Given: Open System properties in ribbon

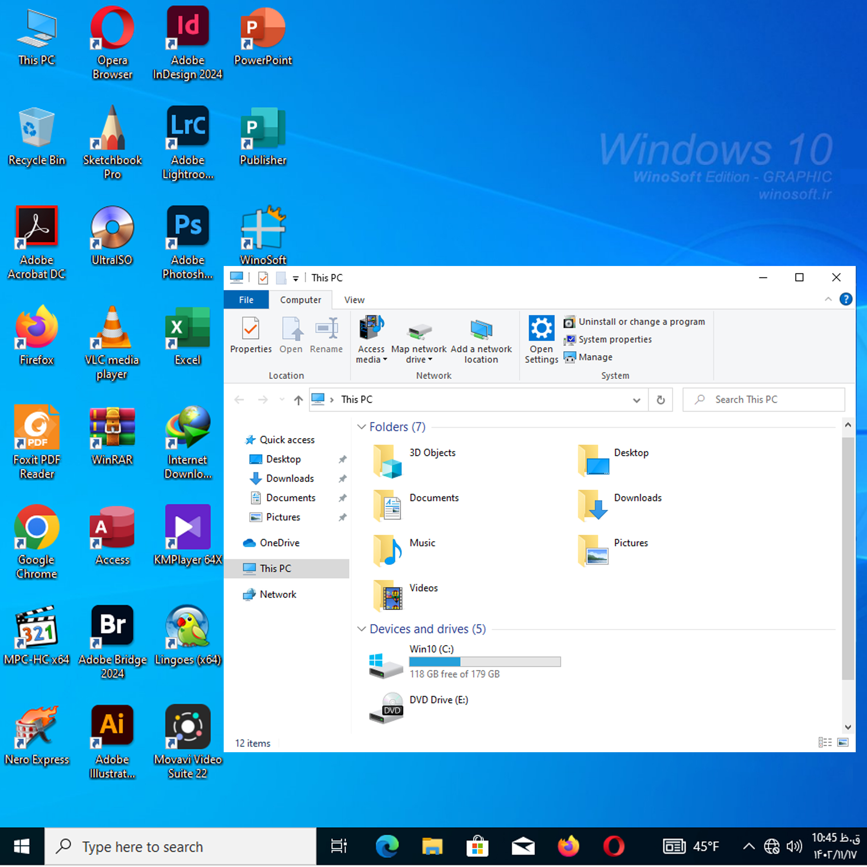Looking at the screenshot, I should point(608,339).
